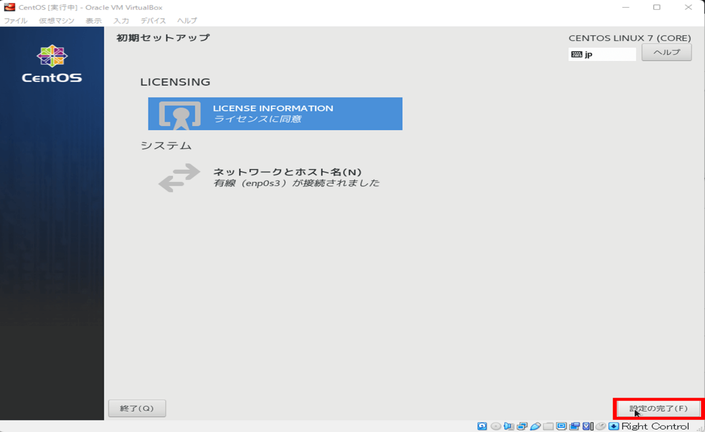Click the CENTOS LINUX 7 (CORE) label

click(630, 38)
